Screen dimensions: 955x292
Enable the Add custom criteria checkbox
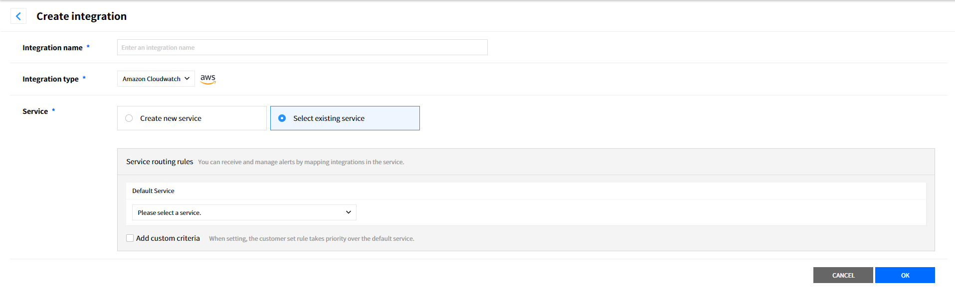(130, 238)
